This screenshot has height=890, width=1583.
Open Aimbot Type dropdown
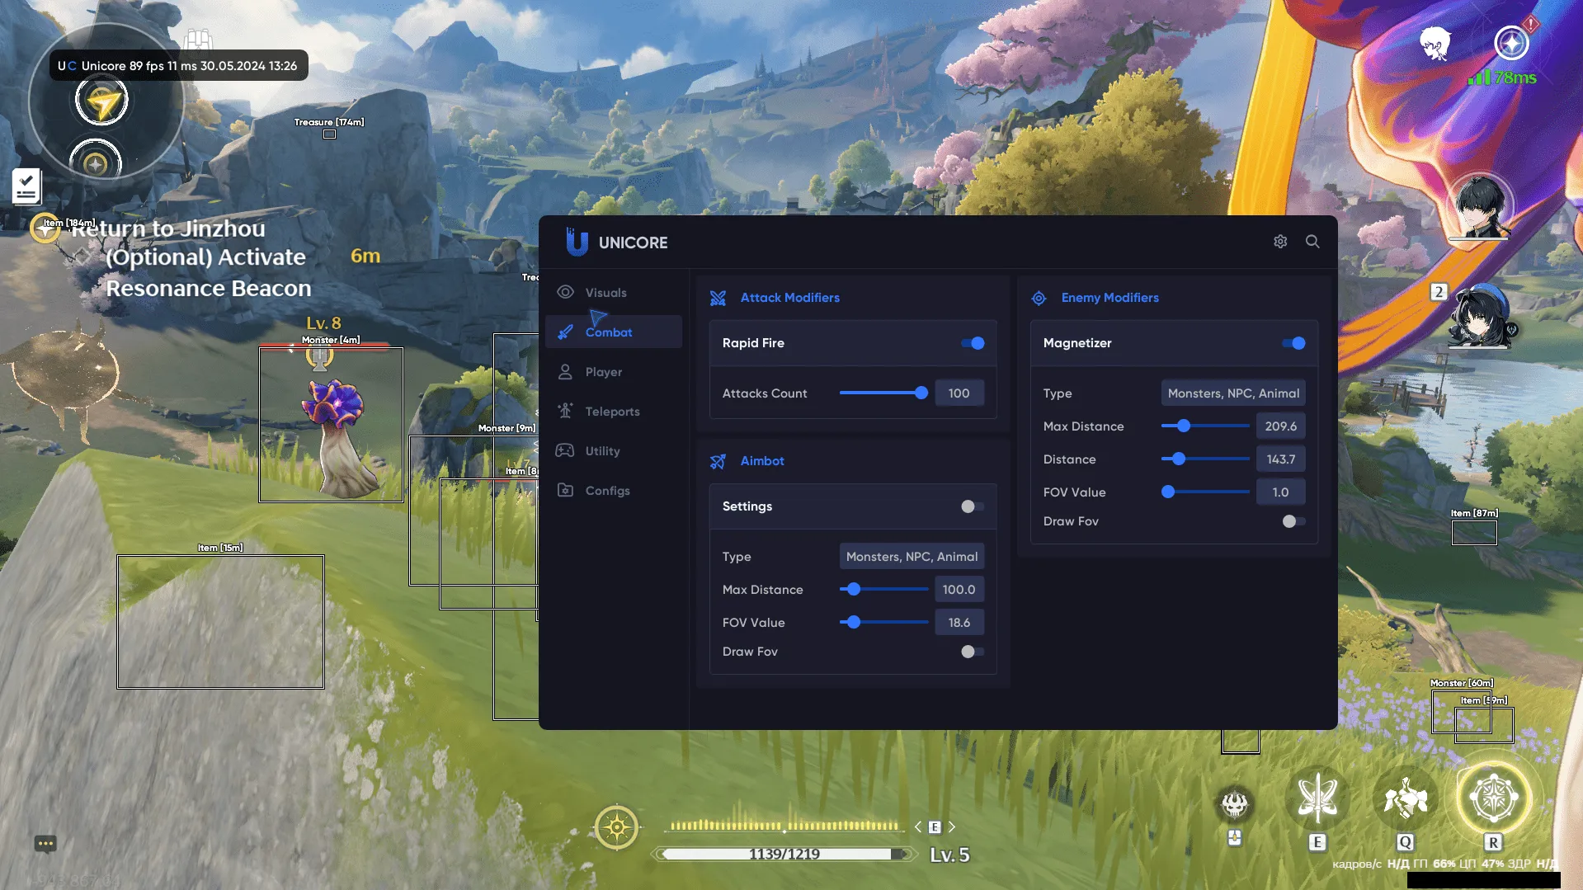[912, 557]
